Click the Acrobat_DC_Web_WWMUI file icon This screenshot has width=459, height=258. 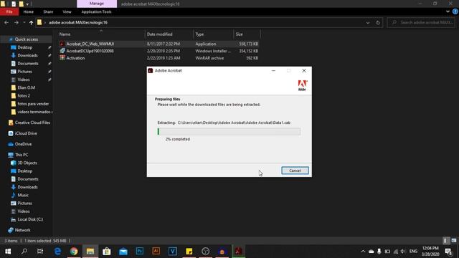coord(62,44)
